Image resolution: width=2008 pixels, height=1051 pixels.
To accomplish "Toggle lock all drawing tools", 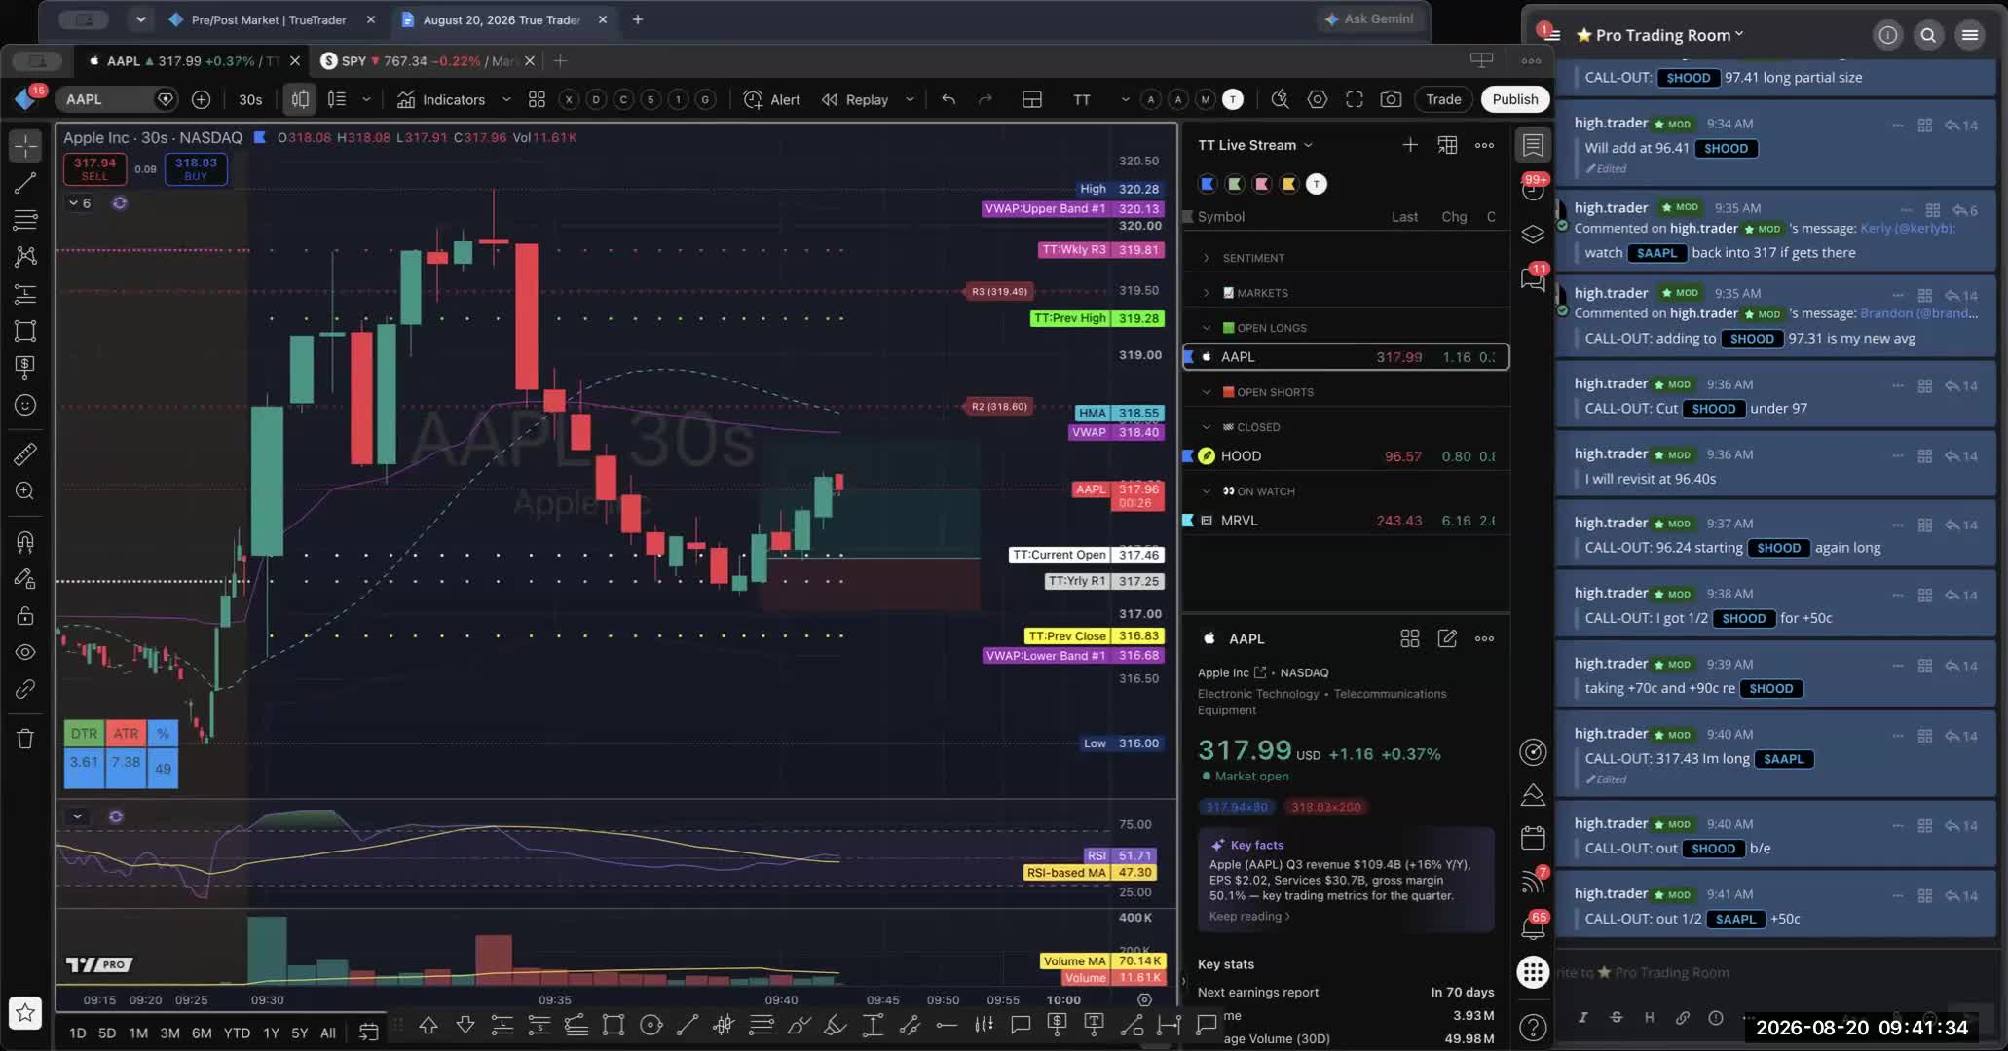I will tap(25, 616).
